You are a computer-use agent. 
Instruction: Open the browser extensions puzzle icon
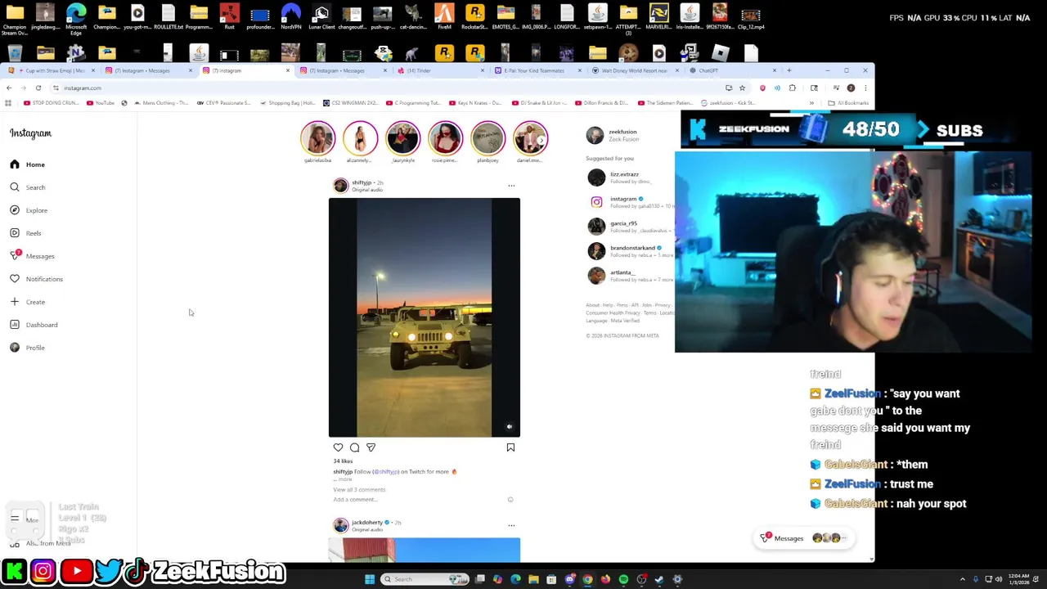pos(792,88)
